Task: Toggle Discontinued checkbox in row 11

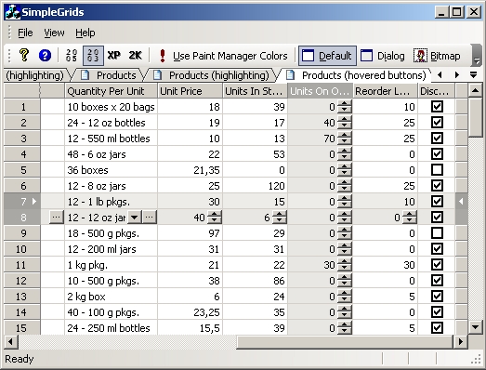Action: 437,265
